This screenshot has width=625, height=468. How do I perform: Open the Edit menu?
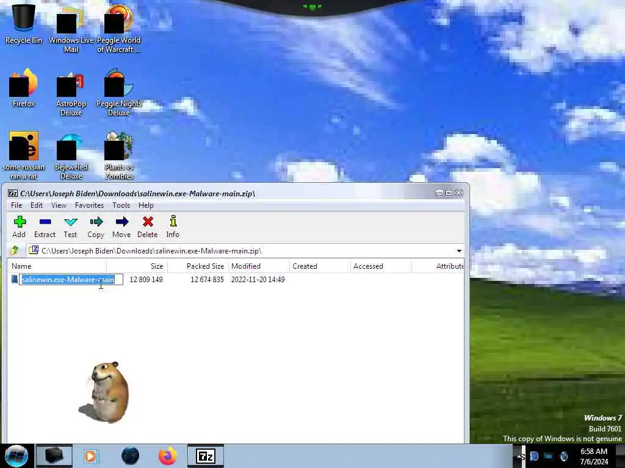36,205
